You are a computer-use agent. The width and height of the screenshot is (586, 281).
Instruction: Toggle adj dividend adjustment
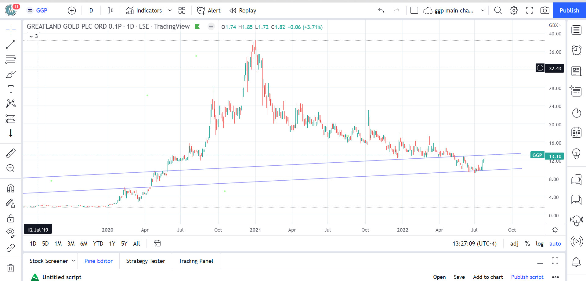pos(514,243)
